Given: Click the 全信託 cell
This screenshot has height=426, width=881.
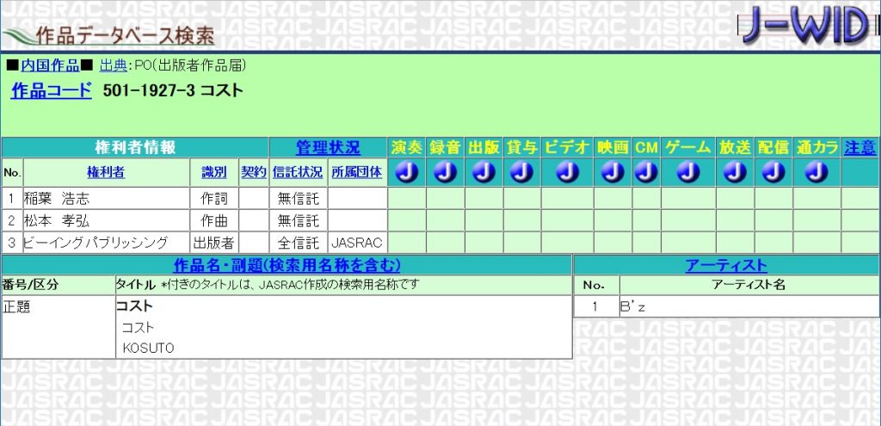Looking at the screenshot, I should point(298,243).
